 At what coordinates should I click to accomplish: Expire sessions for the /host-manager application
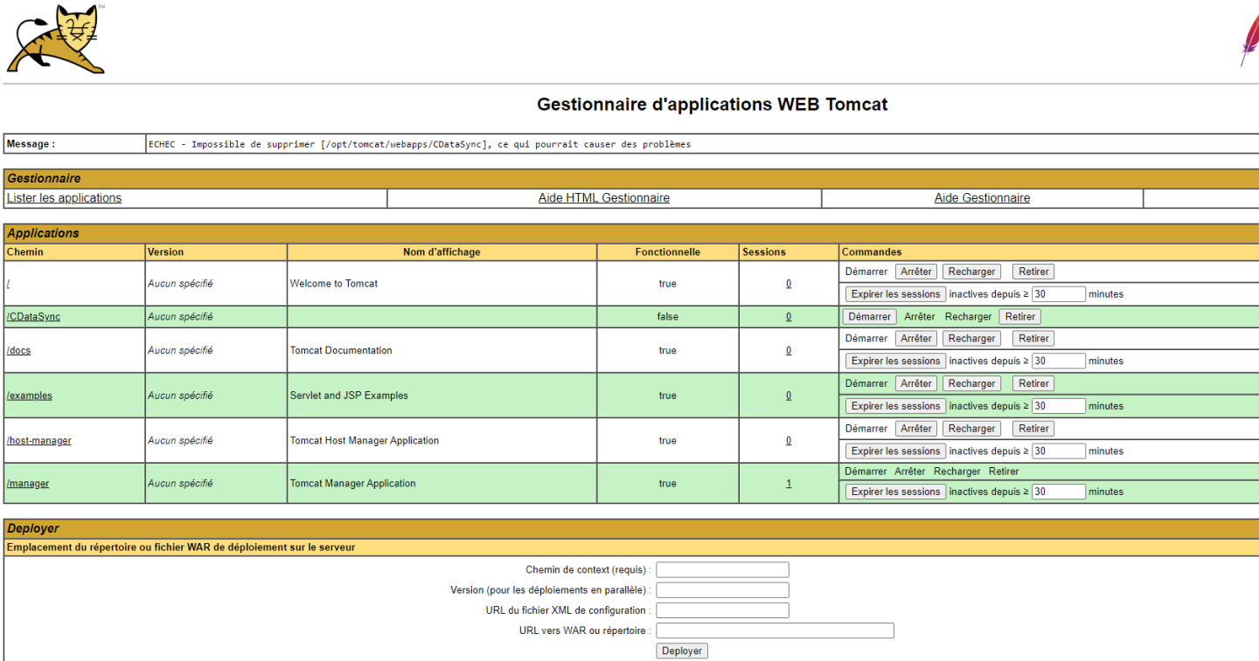point(895,451)
